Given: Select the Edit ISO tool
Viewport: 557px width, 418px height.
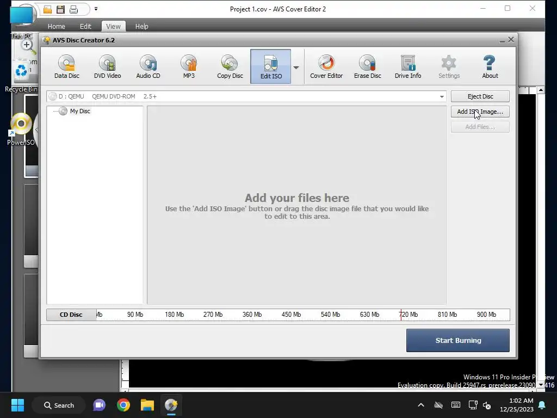Looking at the screenshot, I should 271,66.
